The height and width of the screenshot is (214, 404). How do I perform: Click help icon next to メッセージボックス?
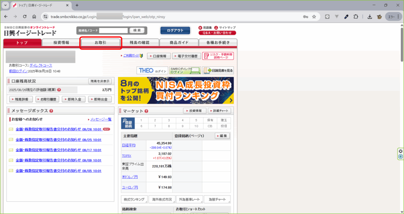pos(51,111)
